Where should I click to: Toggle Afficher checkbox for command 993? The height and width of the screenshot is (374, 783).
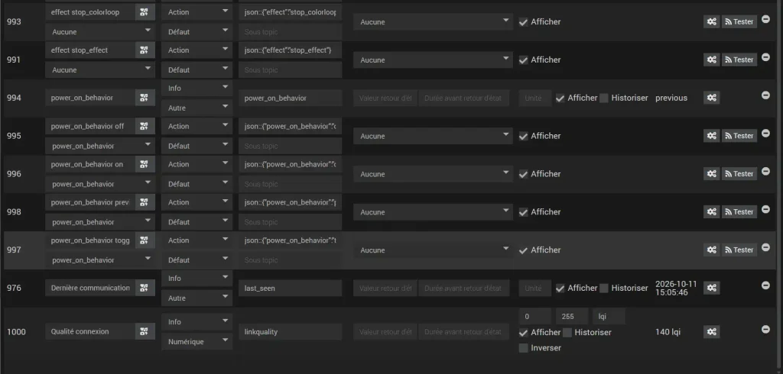523,22
